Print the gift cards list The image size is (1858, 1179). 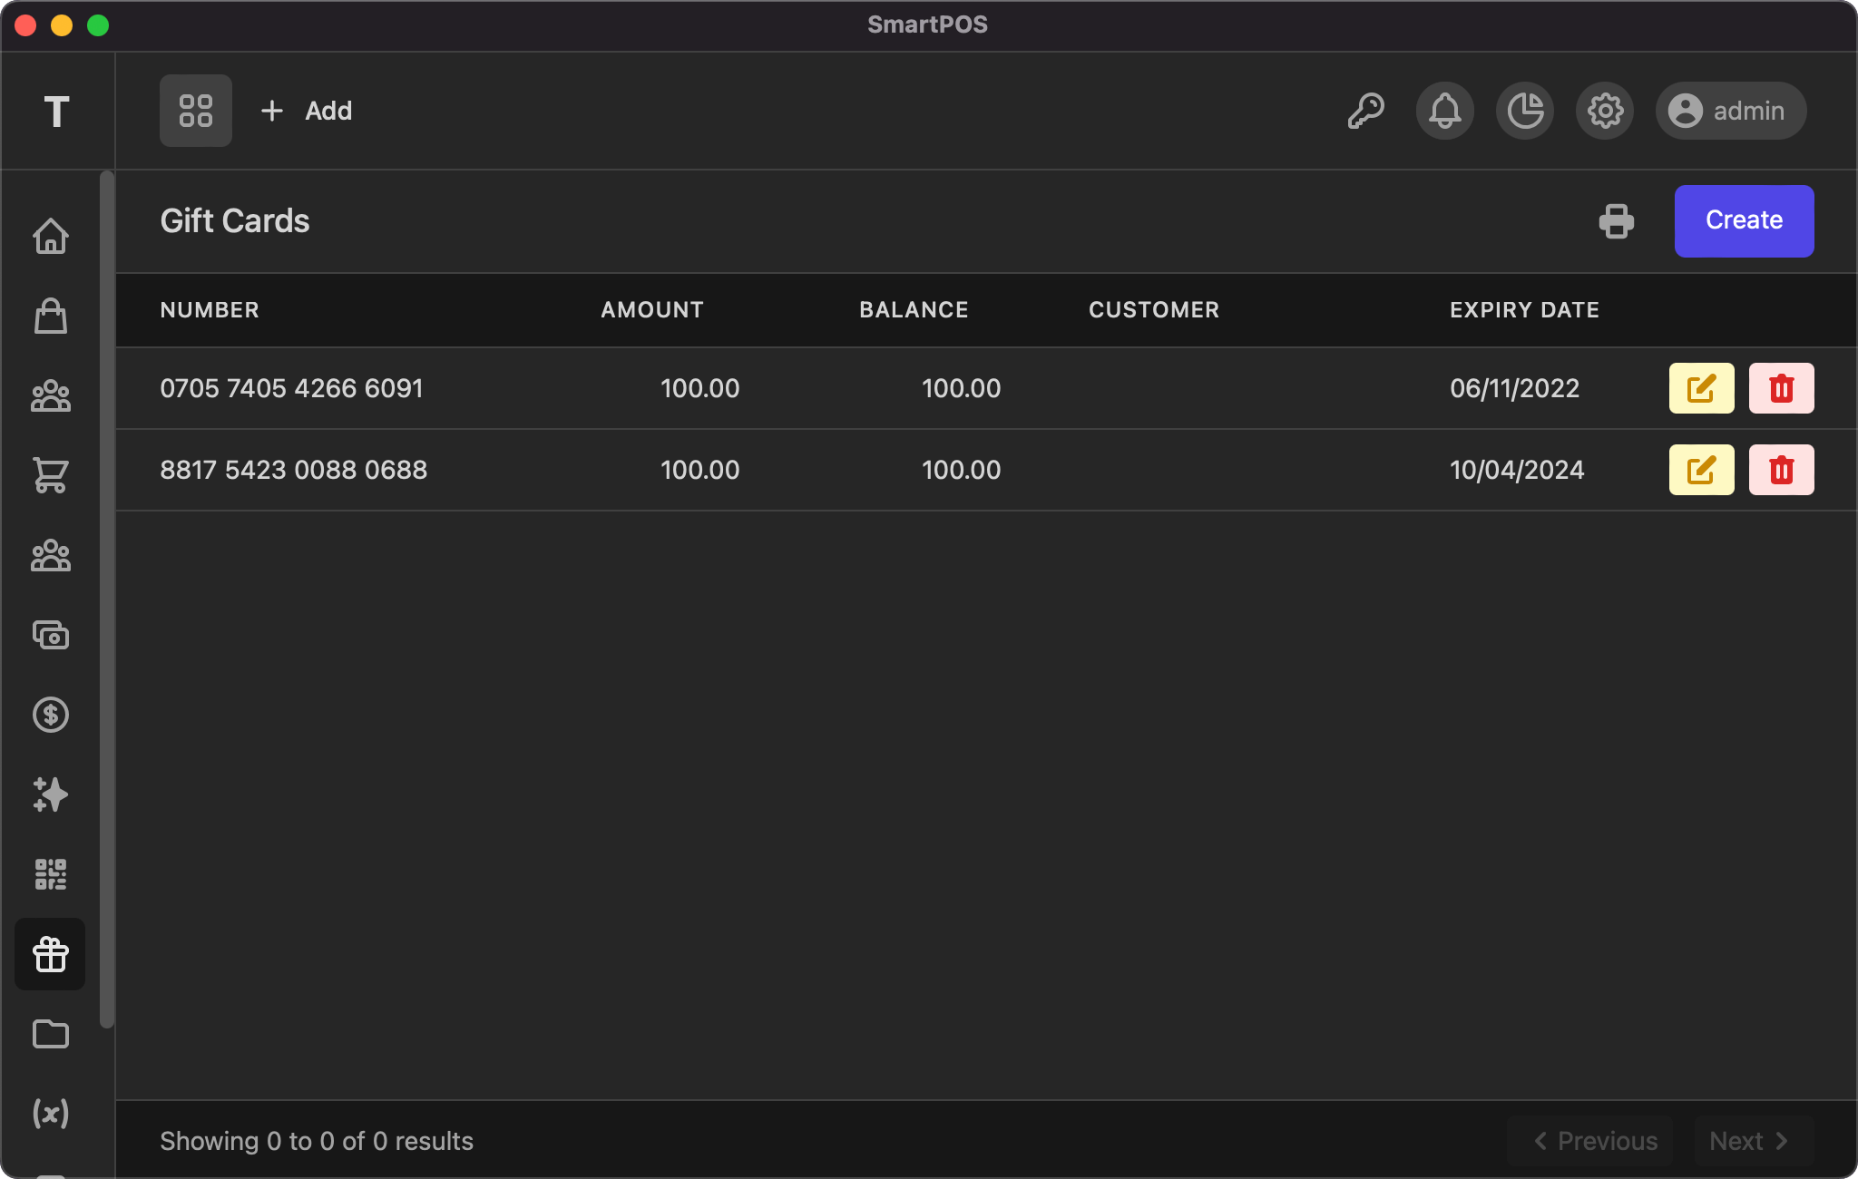[x=1617, y=221]
